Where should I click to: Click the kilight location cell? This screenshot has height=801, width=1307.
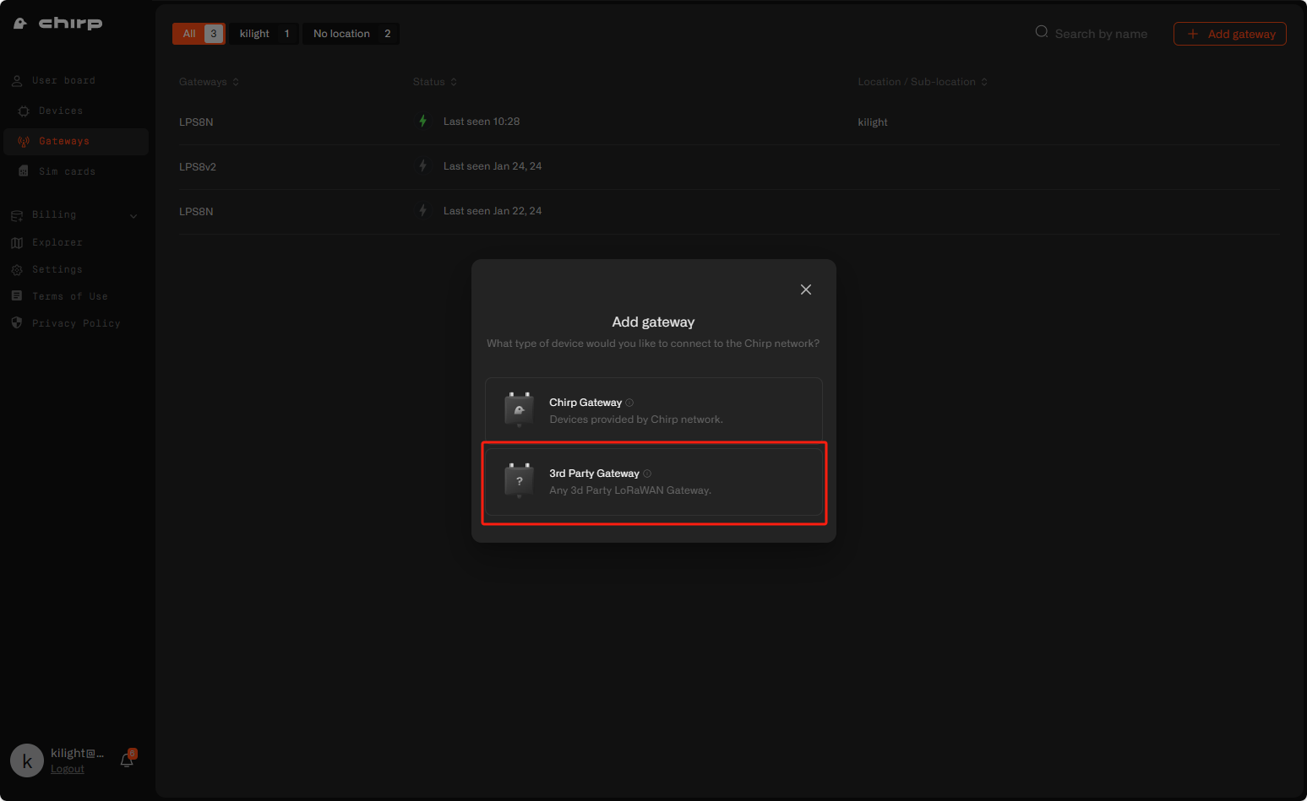(873, 122)
